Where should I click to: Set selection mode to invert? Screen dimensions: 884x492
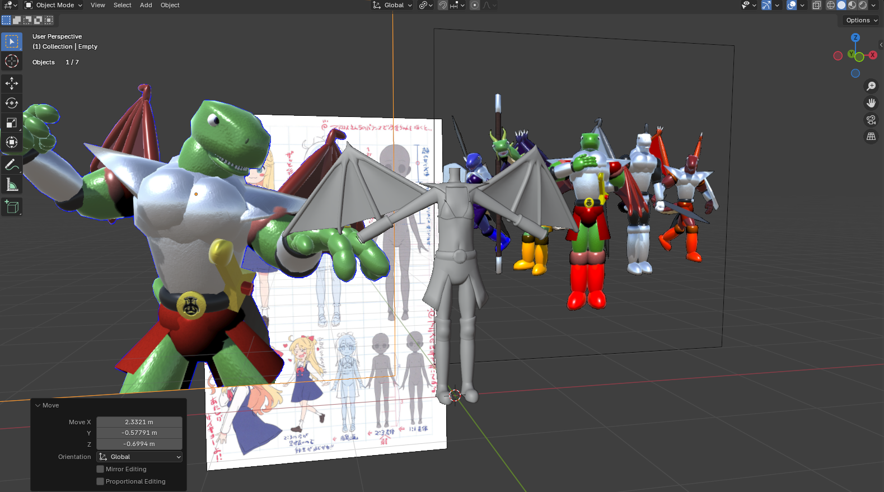tap(38, 20)
